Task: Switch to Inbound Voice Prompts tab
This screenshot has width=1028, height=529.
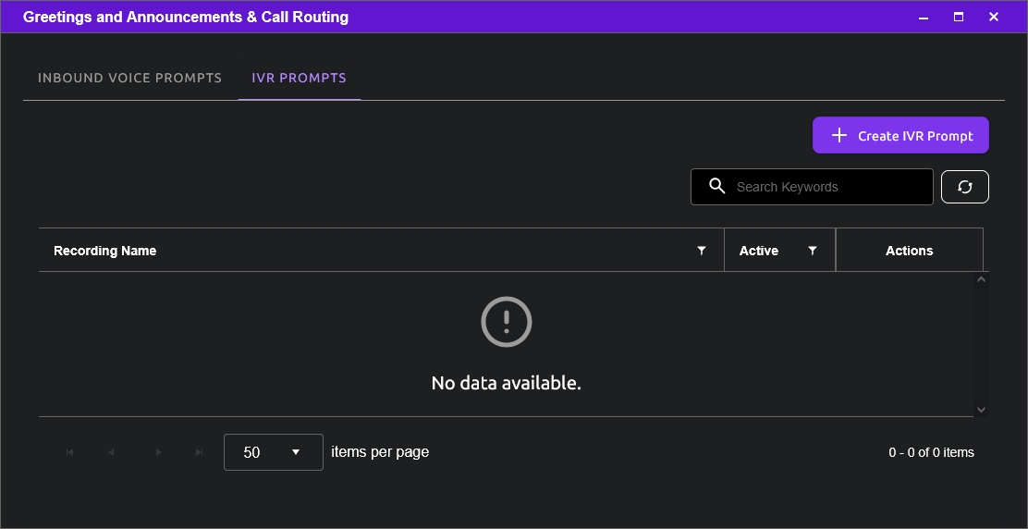Action: (x=129, y=78)
